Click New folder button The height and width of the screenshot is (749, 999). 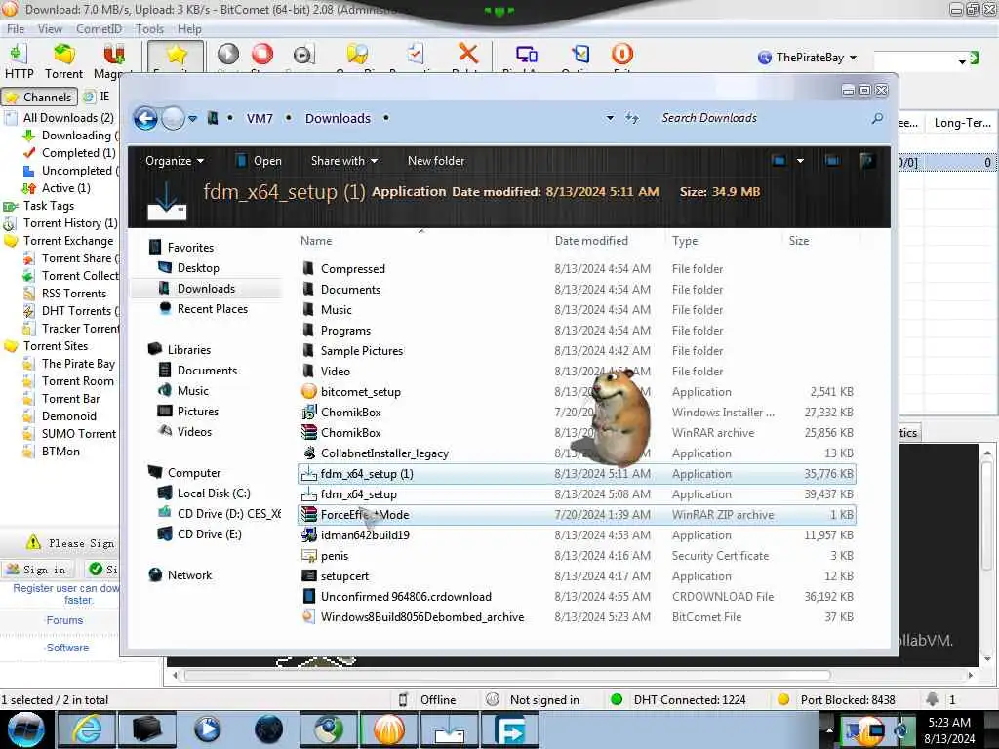coord(436,161)
